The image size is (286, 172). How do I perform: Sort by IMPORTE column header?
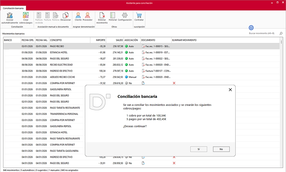98,40
